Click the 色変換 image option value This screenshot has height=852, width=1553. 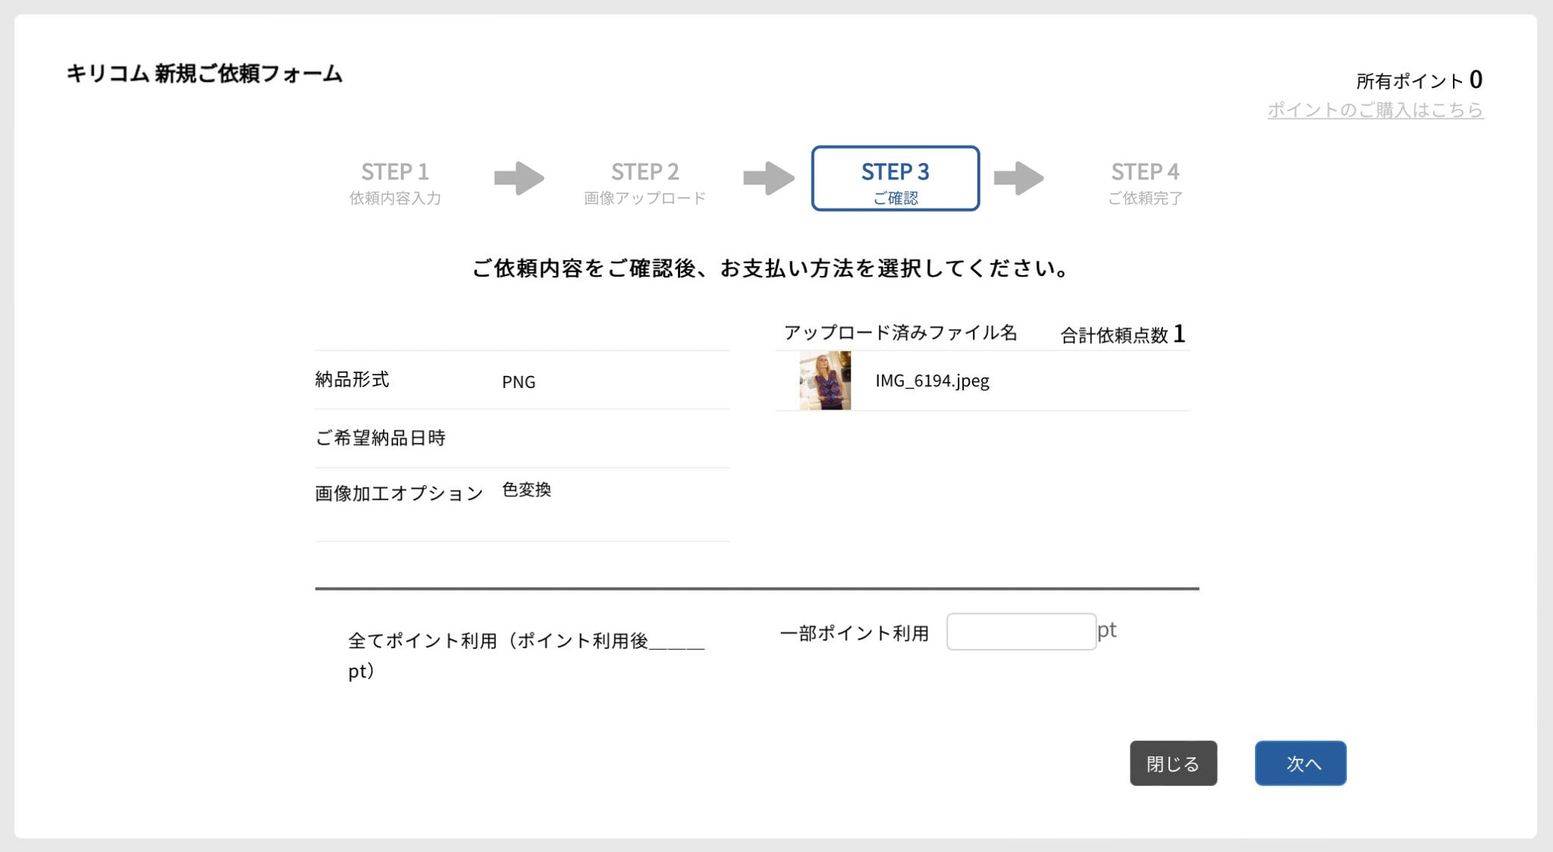tap(526, 490)
